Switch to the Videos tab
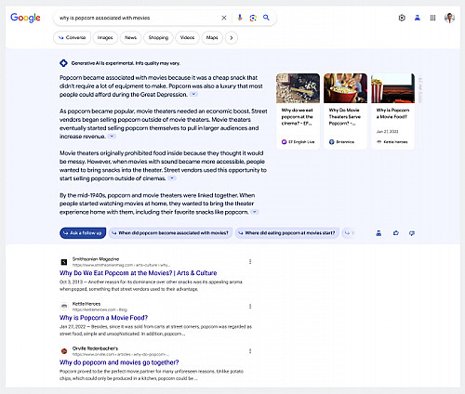465x394 pixels. [187, 38]
